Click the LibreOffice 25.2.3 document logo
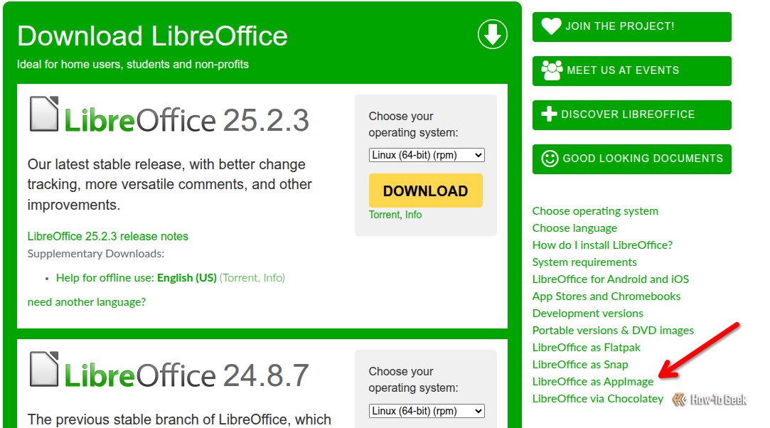This screenshot has height=428, width=770. click(44, 114)
